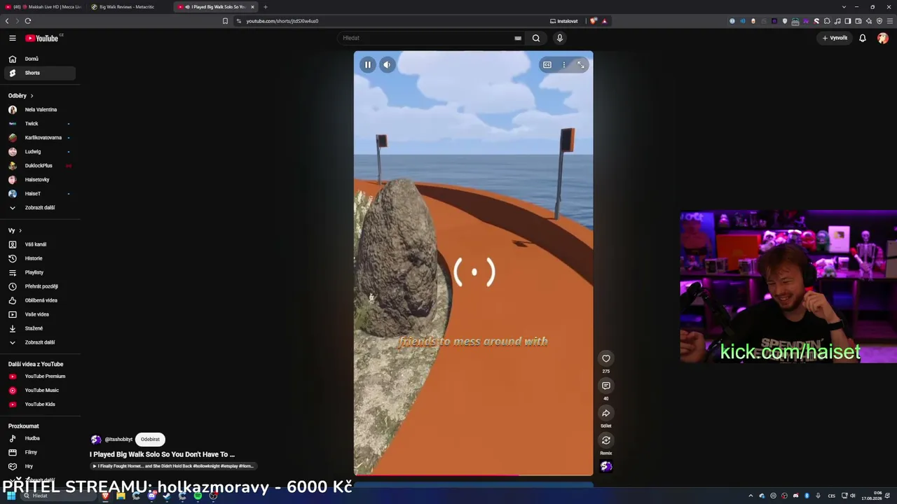This screenshot has width=897, height=504.
Task: Remix this Short
Action: coord(606,440)
